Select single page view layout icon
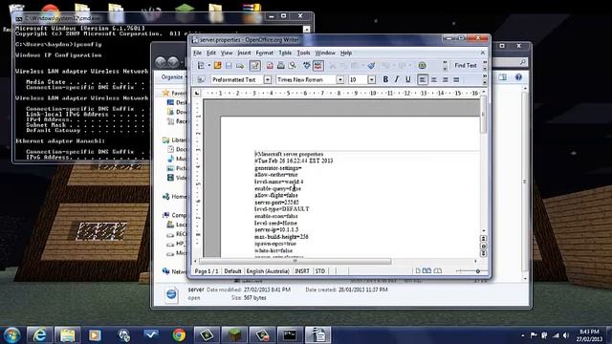Image resolution: width=612 pixels, height=344 pixels. click(x=418, y=270)
